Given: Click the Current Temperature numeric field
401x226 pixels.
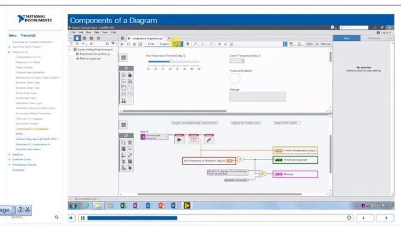Looking at the screenshot, I should (237, 61).
